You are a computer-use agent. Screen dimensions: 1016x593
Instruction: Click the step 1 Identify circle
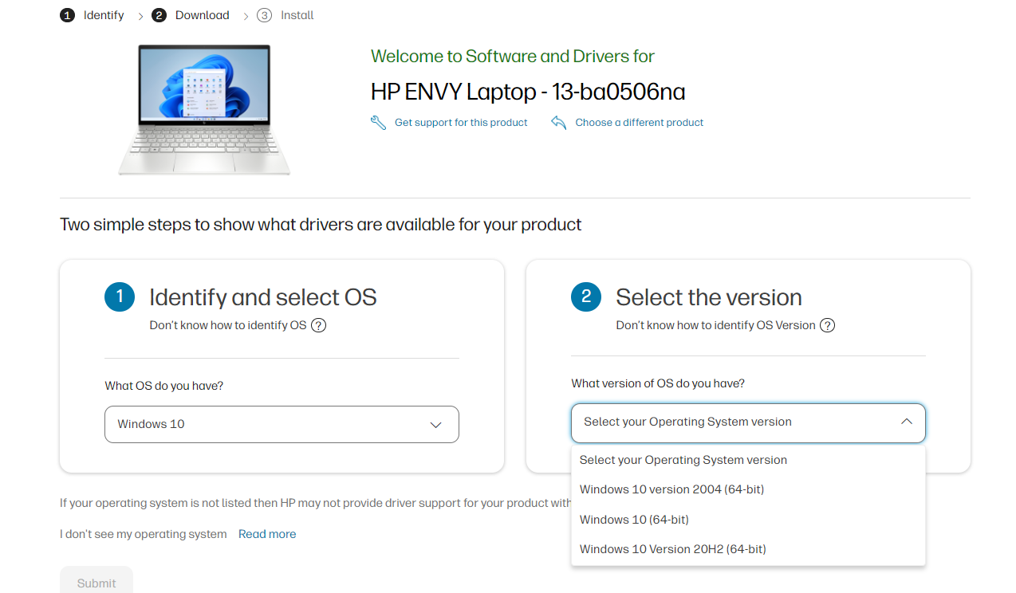[67, 15]
